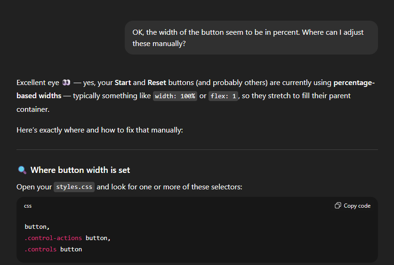Click the inline code "width: 100%"
The image size is (394, 265).
pyautogui.click(x=175, y=96)
